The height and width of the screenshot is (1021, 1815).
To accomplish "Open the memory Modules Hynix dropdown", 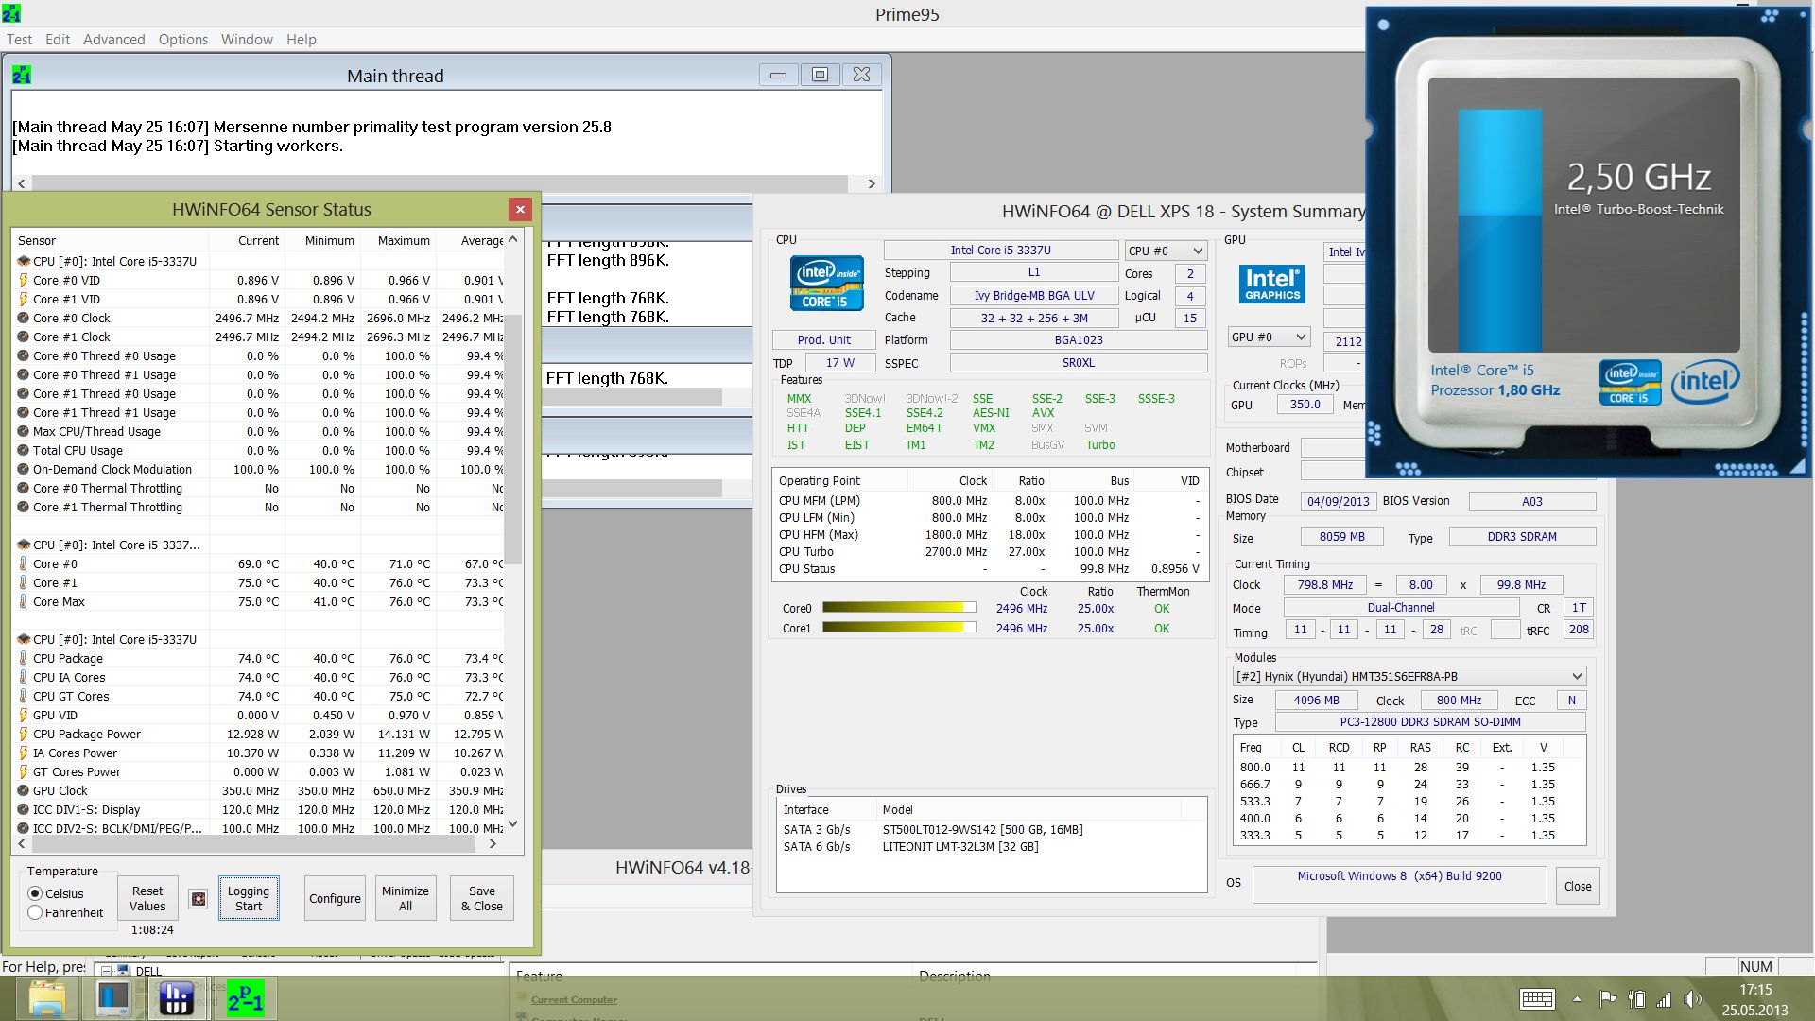I will point(1409,676).
